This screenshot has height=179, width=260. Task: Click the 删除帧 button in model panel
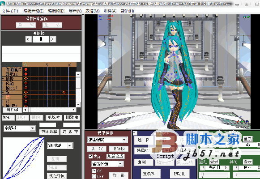pos(119,149)
